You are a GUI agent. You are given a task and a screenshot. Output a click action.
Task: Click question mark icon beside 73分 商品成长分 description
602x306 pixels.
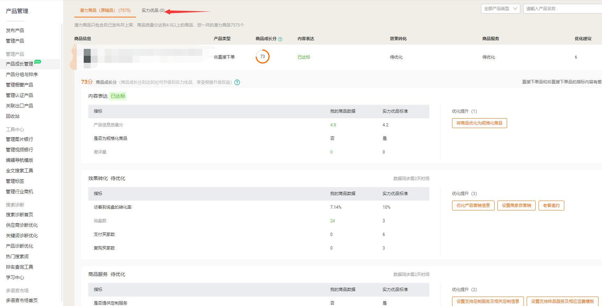237,82
